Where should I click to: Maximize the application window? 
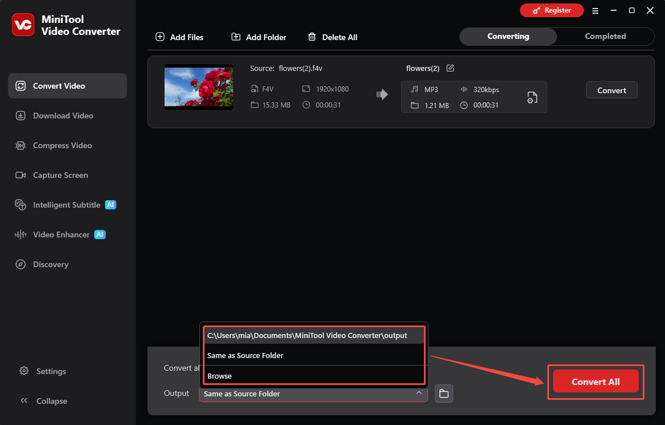tap(631, 11)
